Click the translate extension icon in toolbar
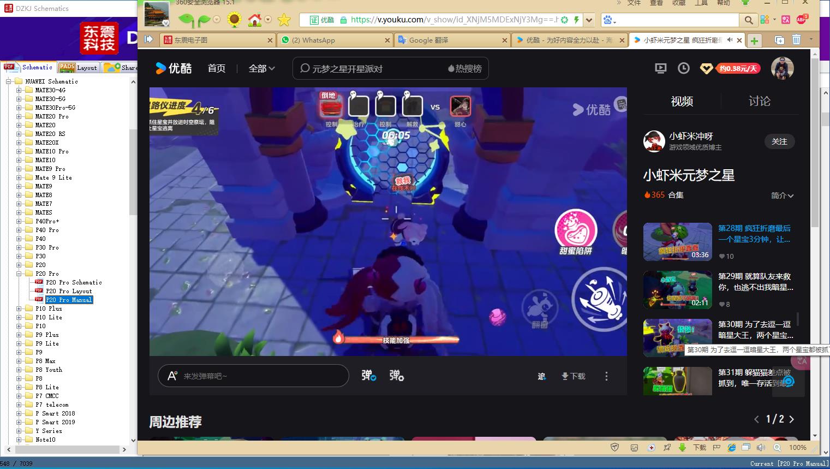The image size is (830, 469). coord(786,20)
